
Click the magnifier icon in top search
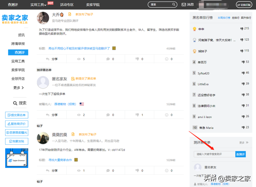(x=174, y=4)
